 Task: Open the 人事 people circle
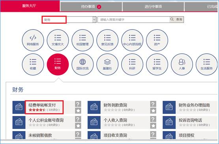click(182, 64)
